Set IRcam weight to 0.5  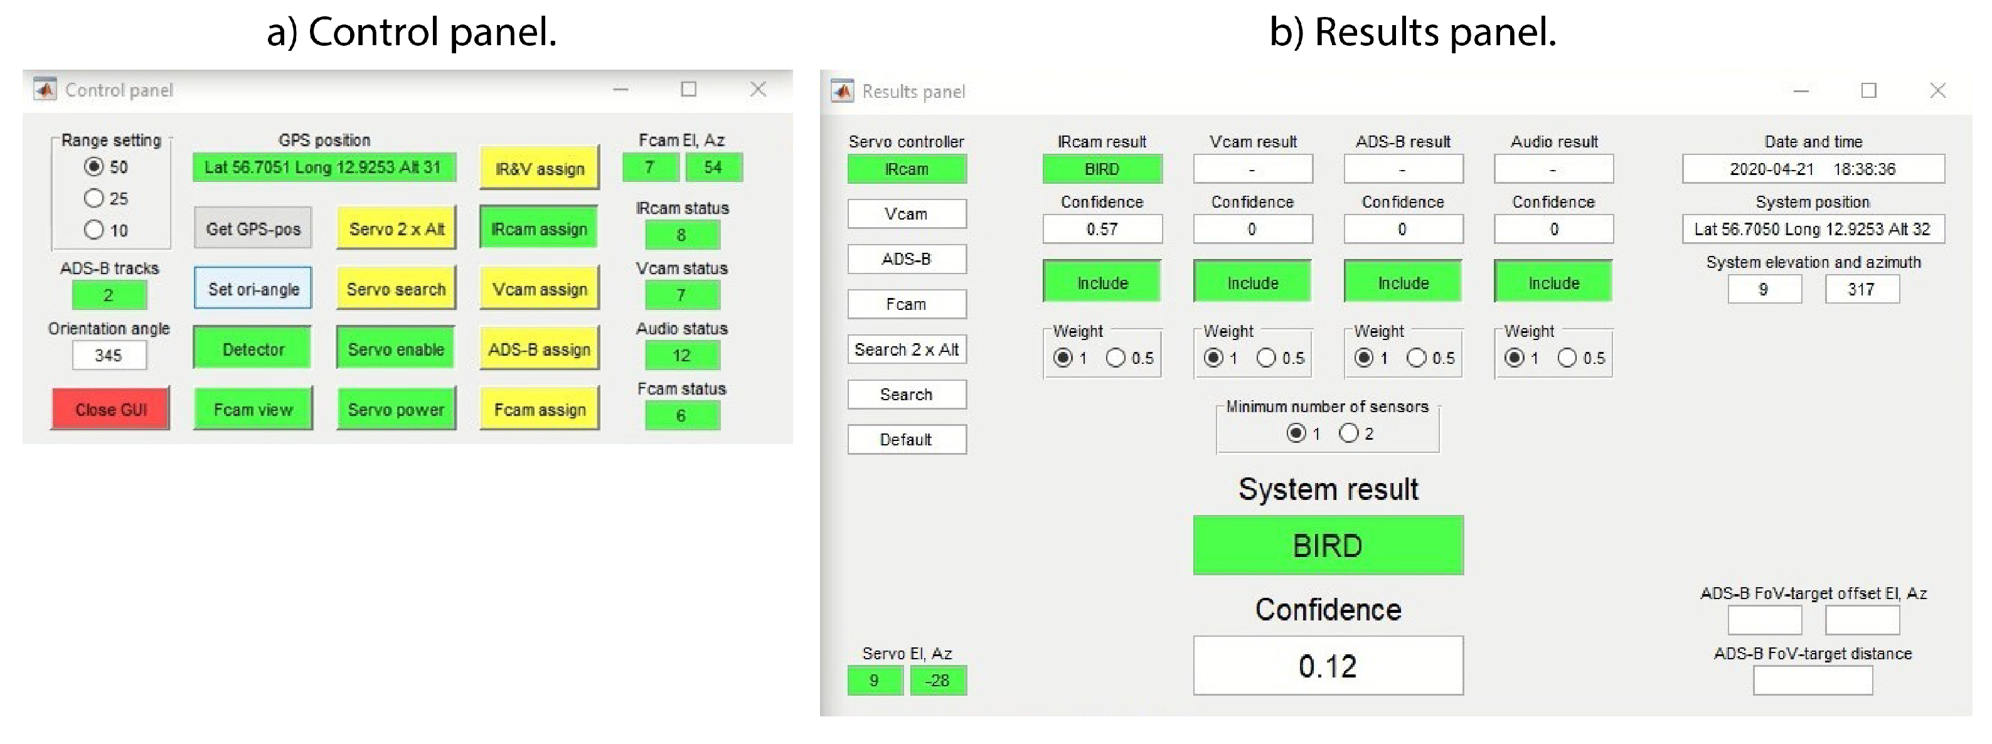click(1115, 358)
